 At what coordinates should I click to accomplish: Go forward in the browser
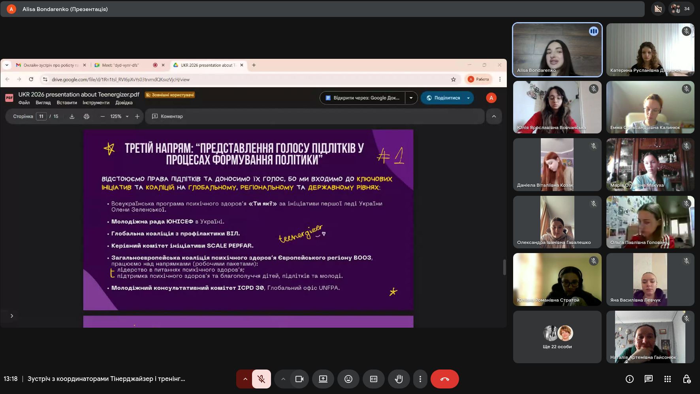coord(19,79)
